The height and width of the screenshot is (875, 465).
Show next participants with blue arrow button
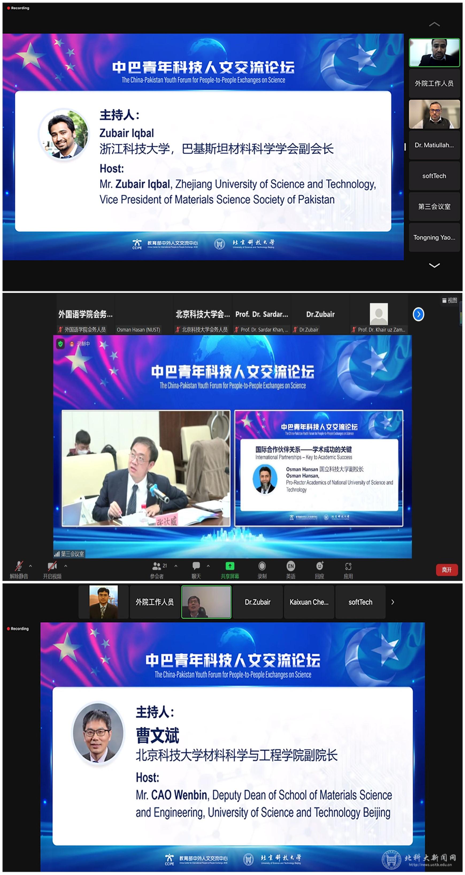coord(418,314)
